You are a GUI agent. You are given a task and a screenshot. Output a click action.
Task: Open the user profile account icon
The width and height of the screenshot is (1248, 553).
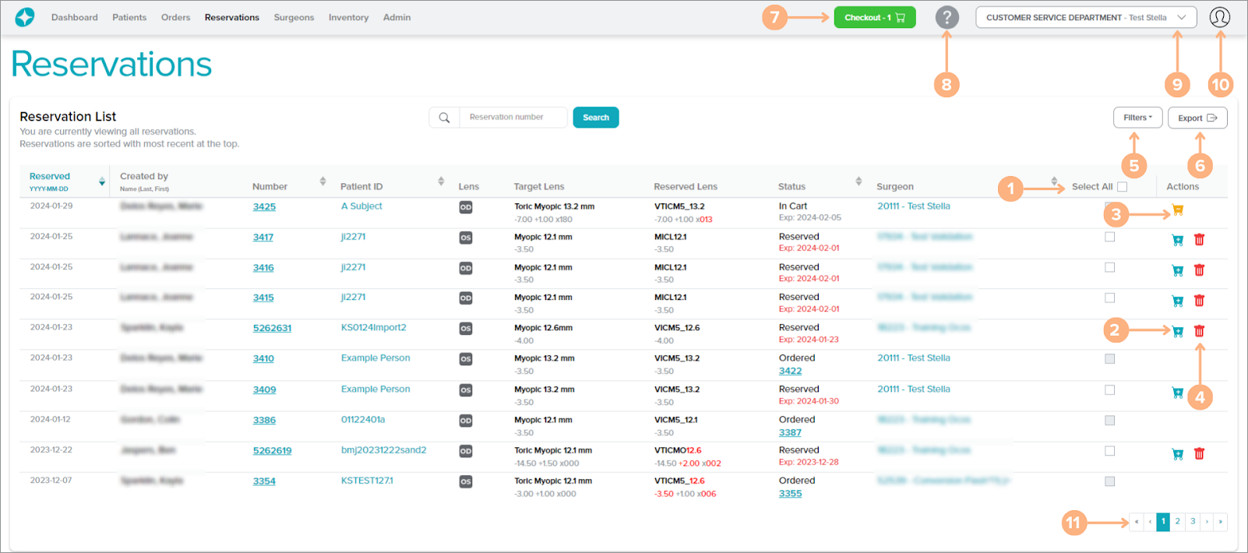click(x=1219, y=17)
